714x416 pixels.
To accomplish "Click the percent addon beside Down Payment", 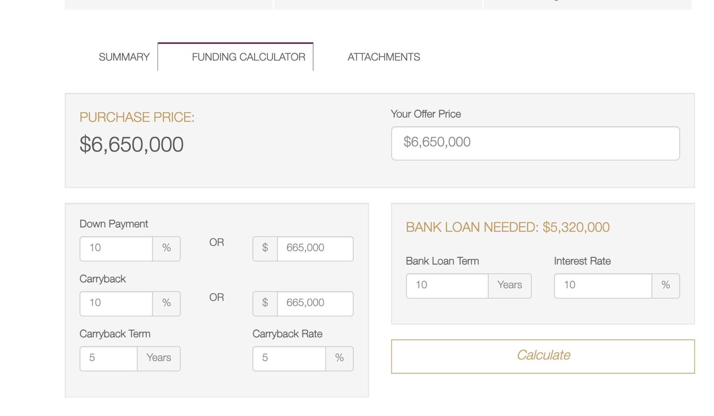I will coord(166,248).
